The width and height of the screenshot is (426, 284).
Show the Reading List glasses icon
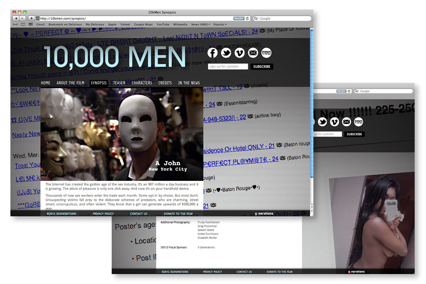(x=15, y=24)
